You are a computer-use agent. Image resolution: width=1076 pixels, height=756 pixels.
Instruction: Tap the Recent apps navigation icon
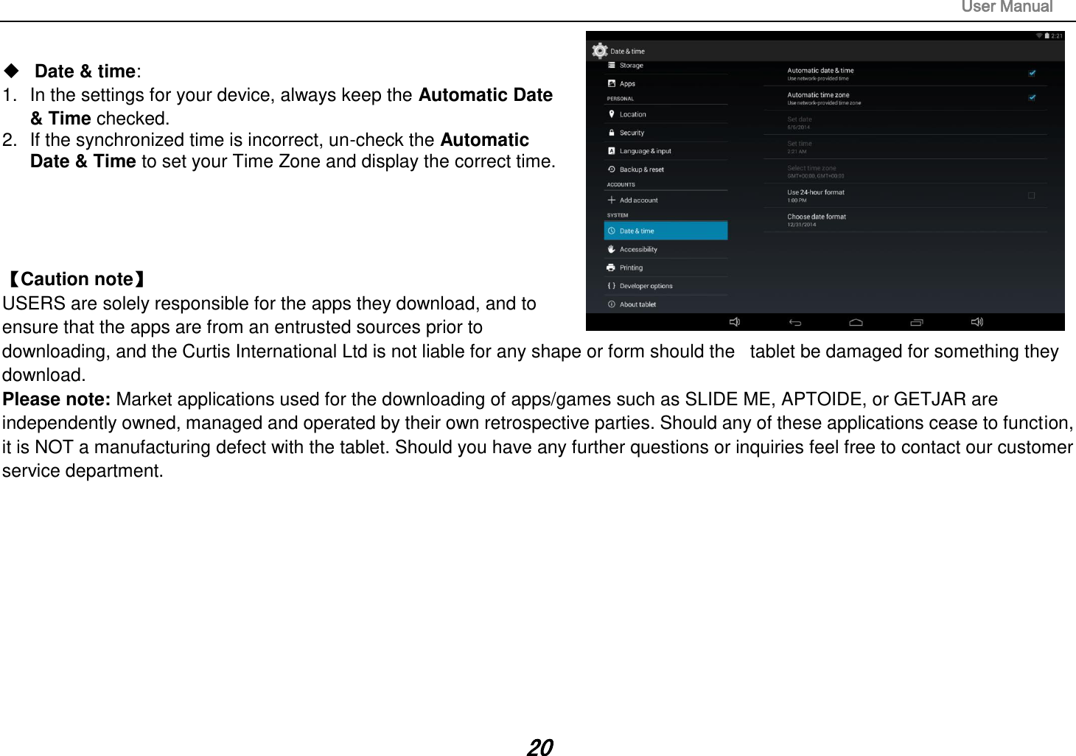pyautogui.click(x=917, y=323)
